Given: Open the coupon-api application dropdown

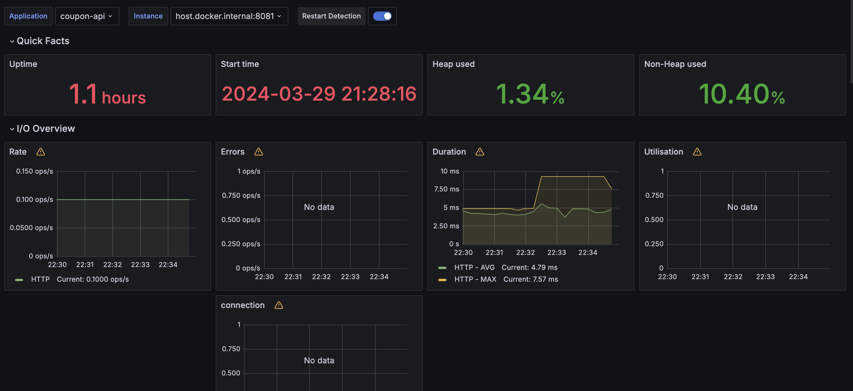Looking at the screenshot, I should point(87,16).
